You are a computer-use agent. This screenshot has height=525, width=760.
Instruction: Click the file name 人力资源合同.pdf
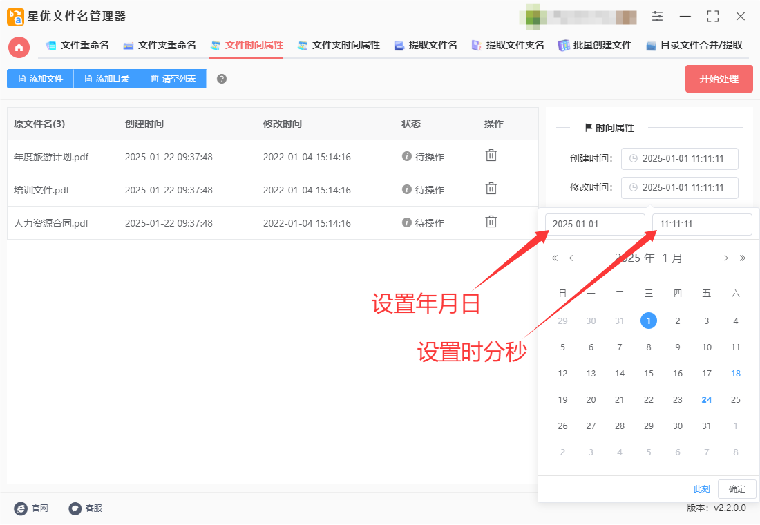[x=51, y=223]
